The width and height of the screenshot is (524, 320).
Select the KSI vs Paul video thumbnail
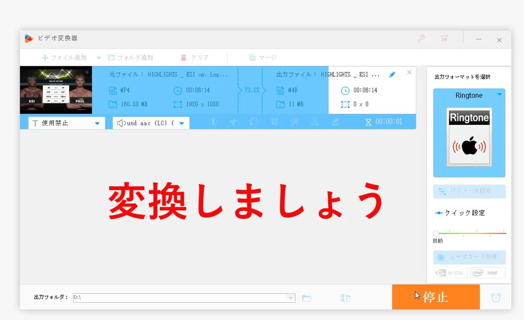[x=56, y=90]
